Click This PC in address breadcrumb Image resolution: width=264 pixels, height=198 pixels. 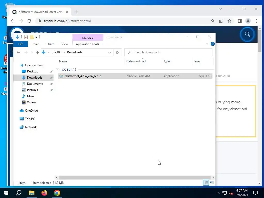pyautogui.click(x=56, y=52)
